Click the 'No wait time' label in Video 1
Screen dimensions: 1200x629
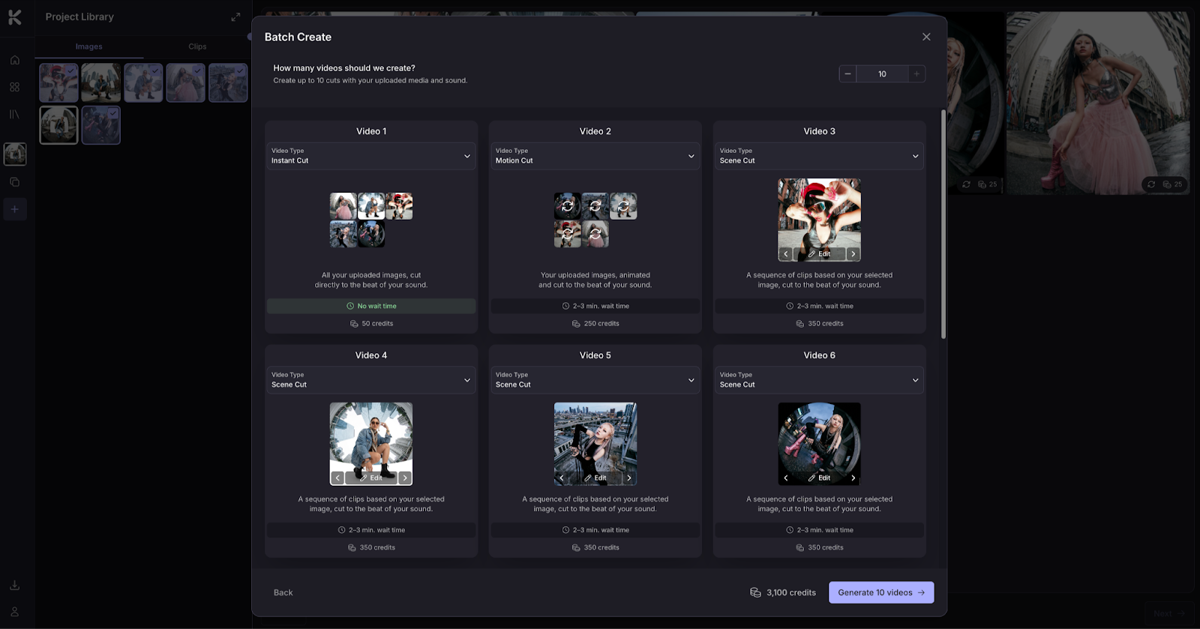(371, 306)
